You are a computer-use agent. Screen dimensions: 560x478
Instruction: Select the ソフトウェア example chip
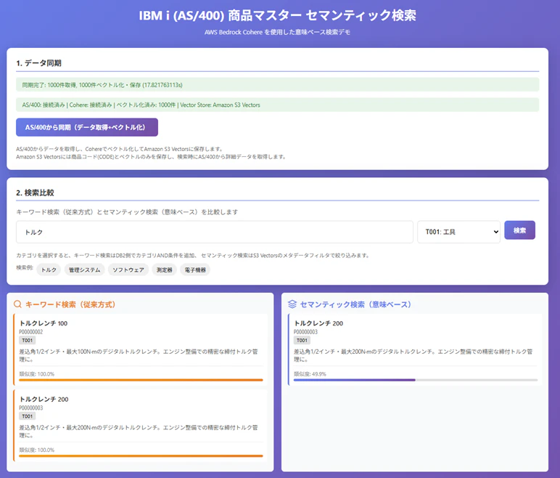point(128,270)
